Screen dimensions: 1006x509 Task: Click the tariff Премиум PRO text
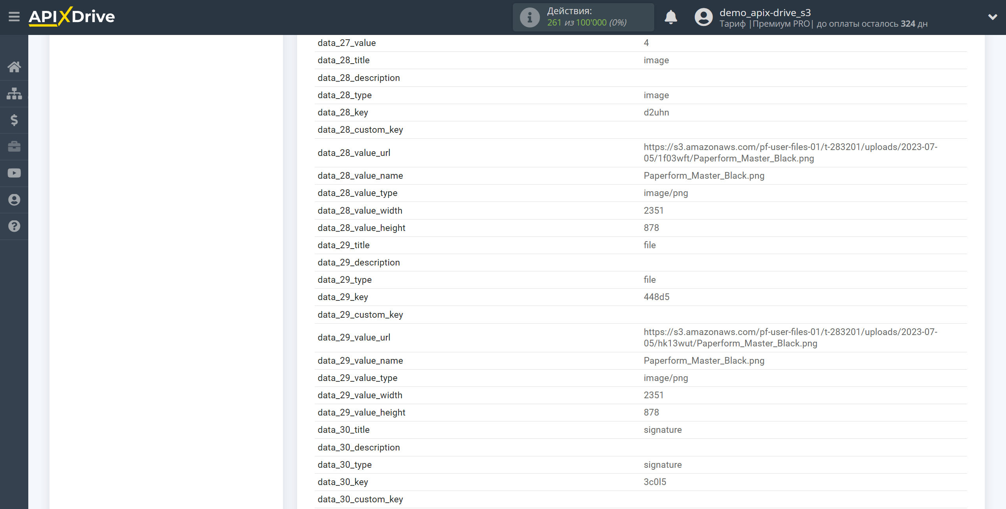(x=781, y=24)
